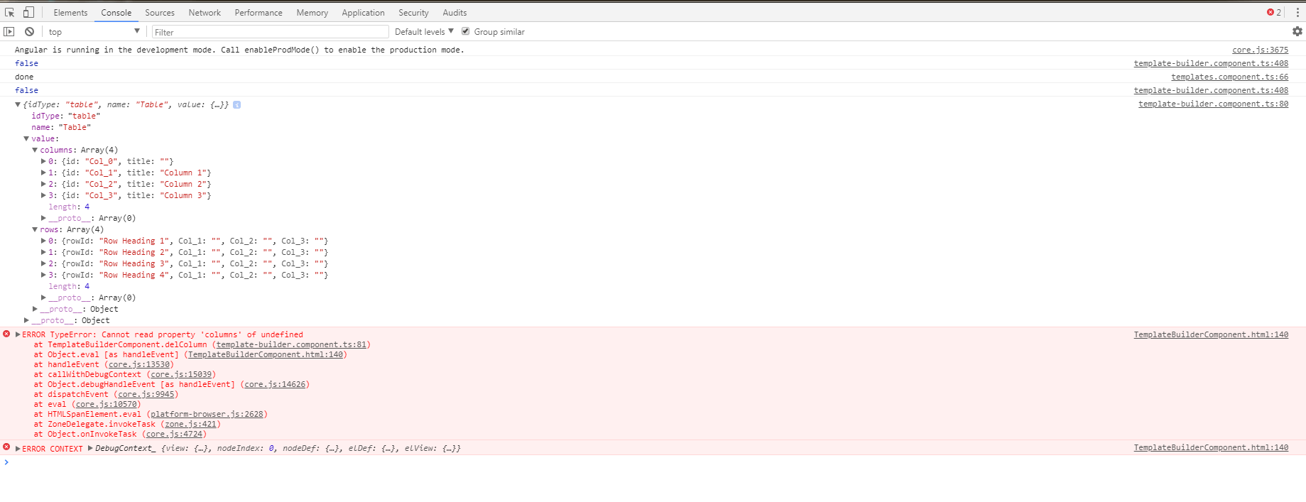Select the name: "Table" property text

(61, 127)
